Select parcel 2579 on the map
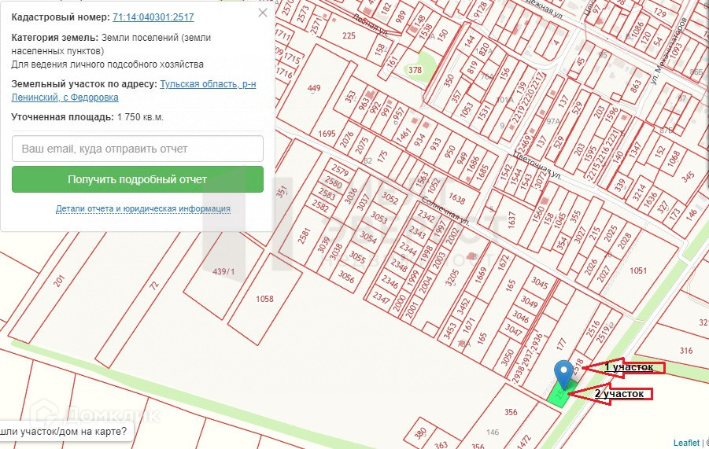 [340, 171]
